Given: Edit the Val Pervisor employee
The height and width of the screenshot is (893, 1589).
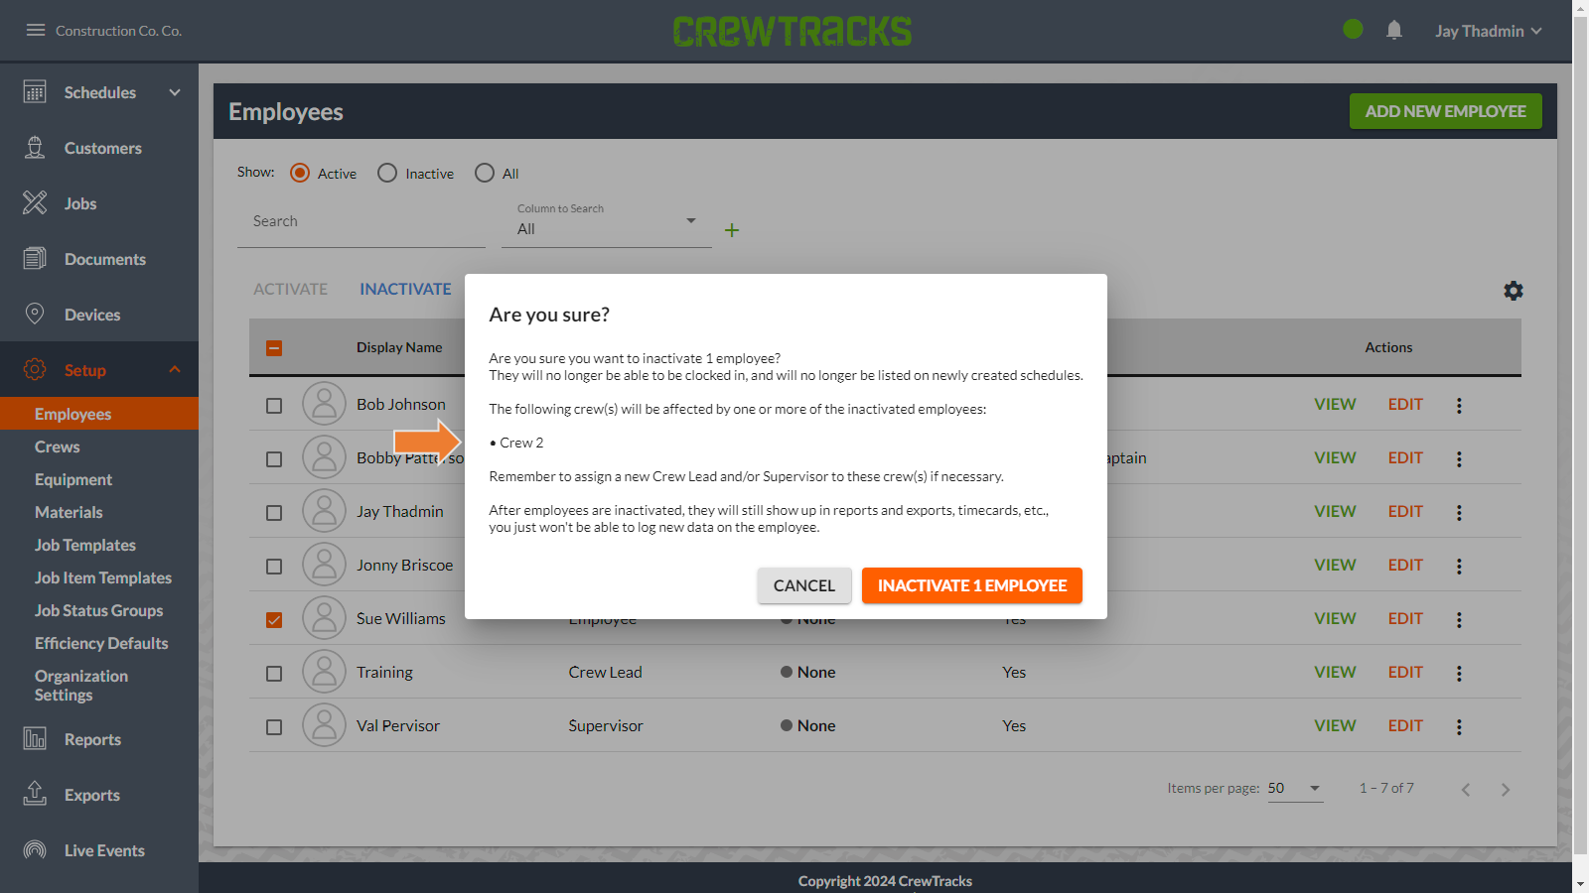Looking at the screenshot, I should [1405, 725].
